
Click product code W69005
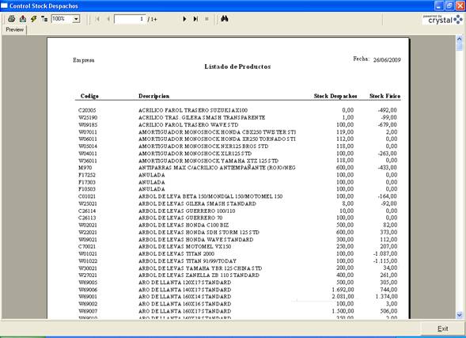coord(88,283)
